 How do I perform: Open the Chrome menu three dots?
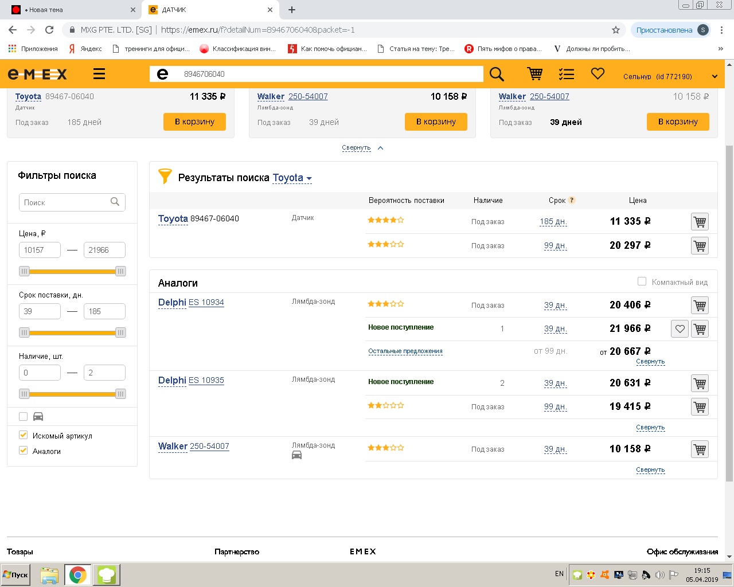click(x=722, y=30)
